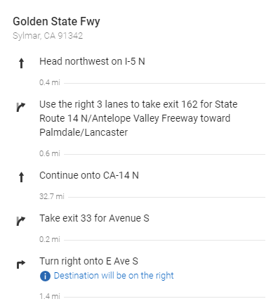Click Destination will be on the right link

coord(114,276)
